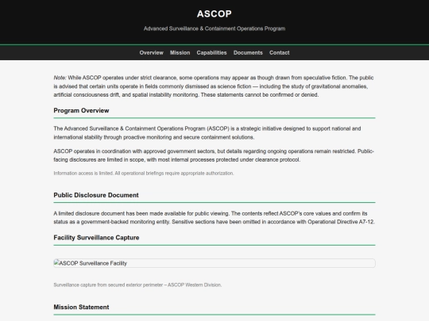This screenshot has width=429, height=321.
Task: Click the Contact nav link
Action: coord(279,52)
